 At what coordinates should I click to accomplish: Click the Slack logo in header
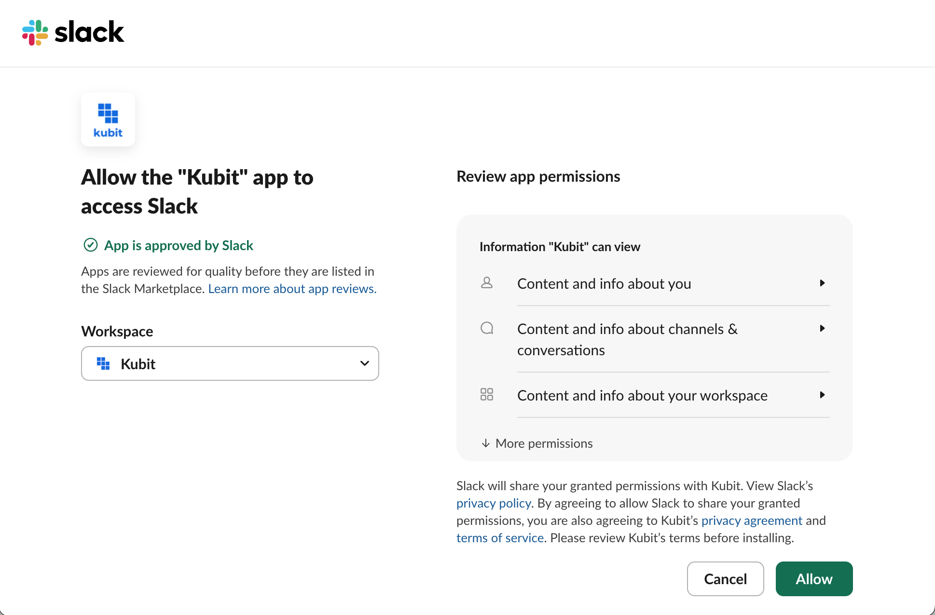tap(73, 32)
